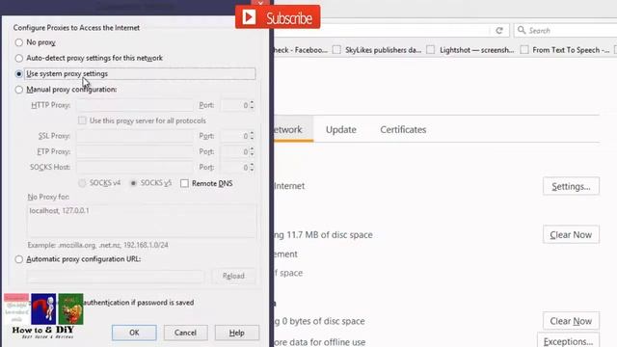Screen dimensions: 617x347
Task: Click the No Proxy for text area
Action: (142, 221)
